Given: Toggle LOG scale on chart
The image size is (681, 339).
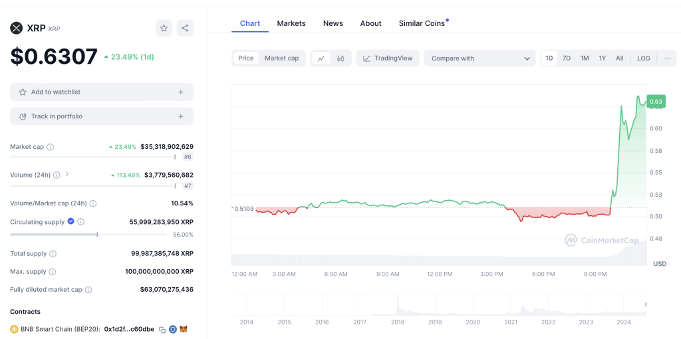Looking at the screenshot, I should [644, 58].
